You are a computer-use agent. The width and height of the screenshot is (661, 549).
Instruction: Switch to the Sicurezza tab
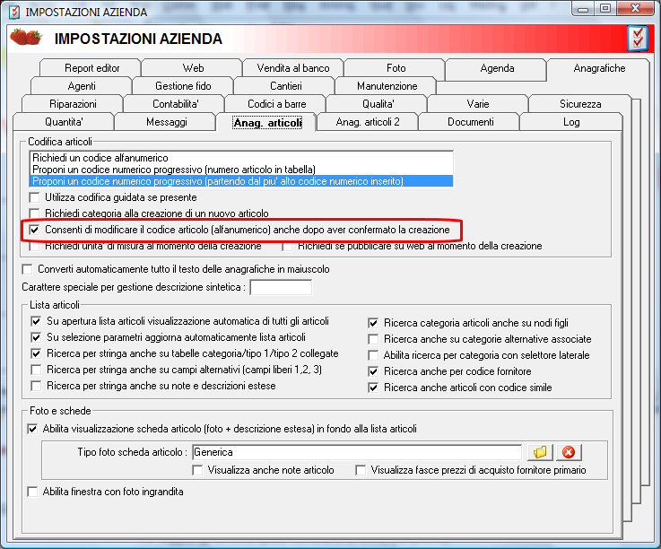(580, 104)
